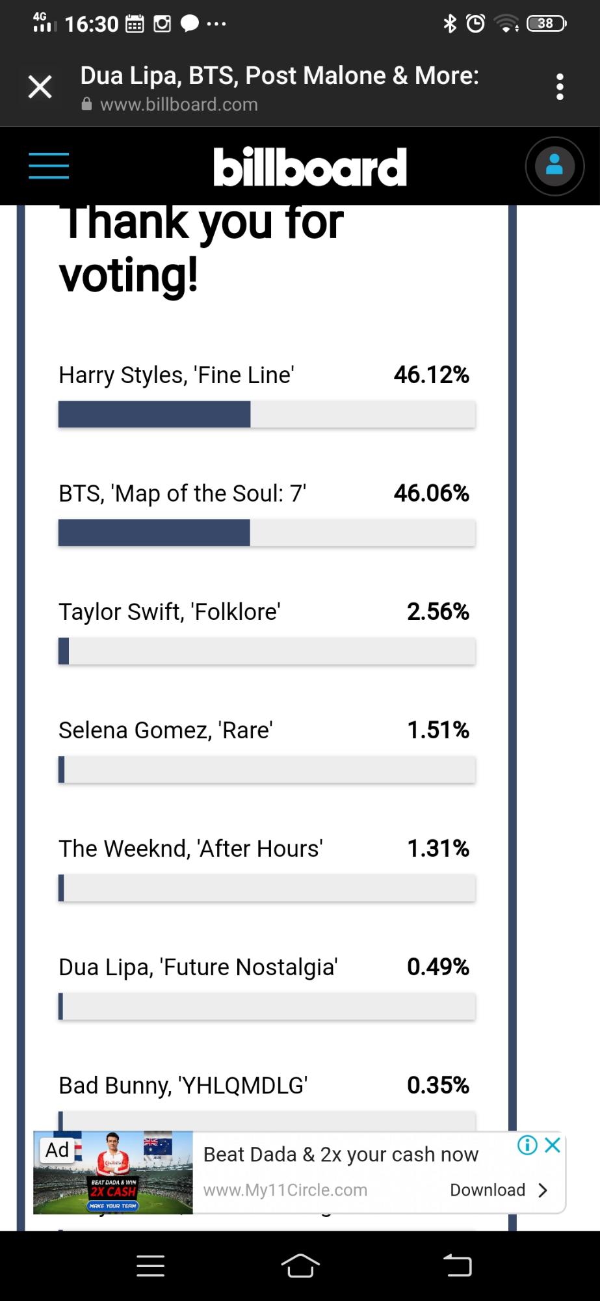Open the My11Circle ad thumbnail image
Image resolution: width=600 pixels, height=1301 pixels.
pyautogui.click(x=114, y=1173)
